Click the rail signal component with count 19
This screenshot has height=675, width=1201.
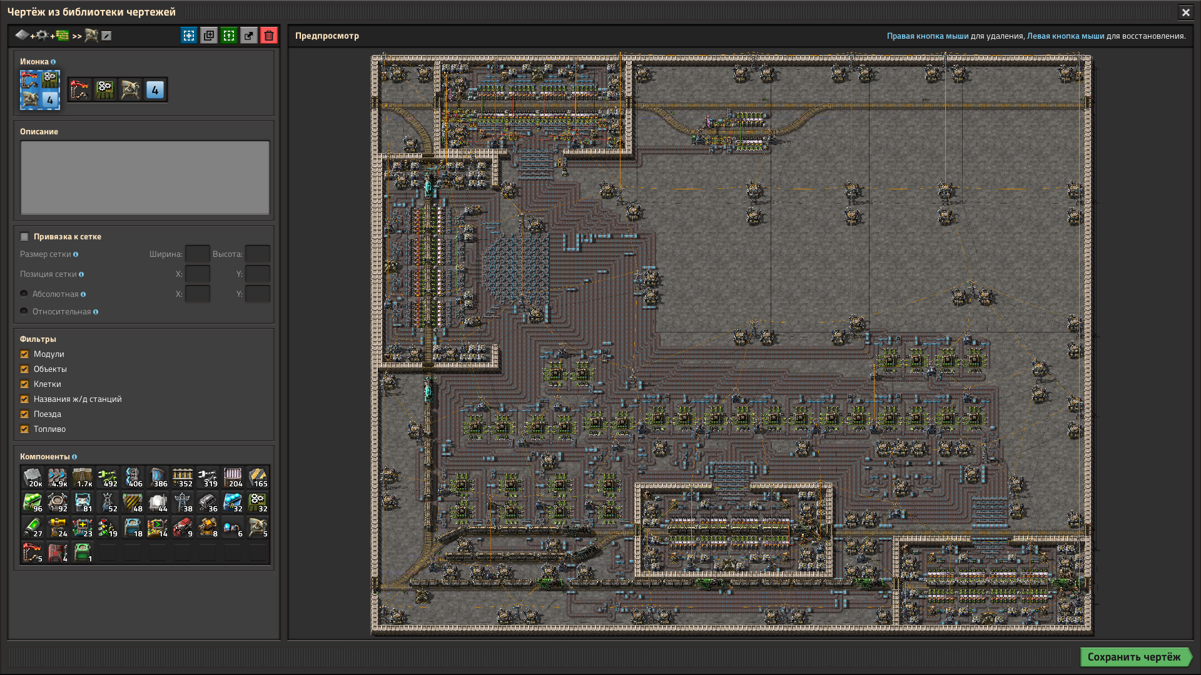tap(108, 527)
